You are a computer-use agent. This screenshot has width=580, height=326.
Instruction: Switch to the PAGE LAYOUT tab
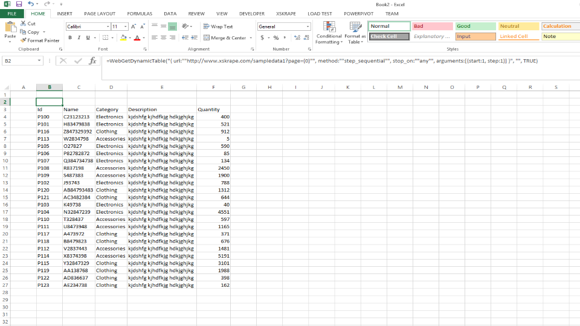100,14
